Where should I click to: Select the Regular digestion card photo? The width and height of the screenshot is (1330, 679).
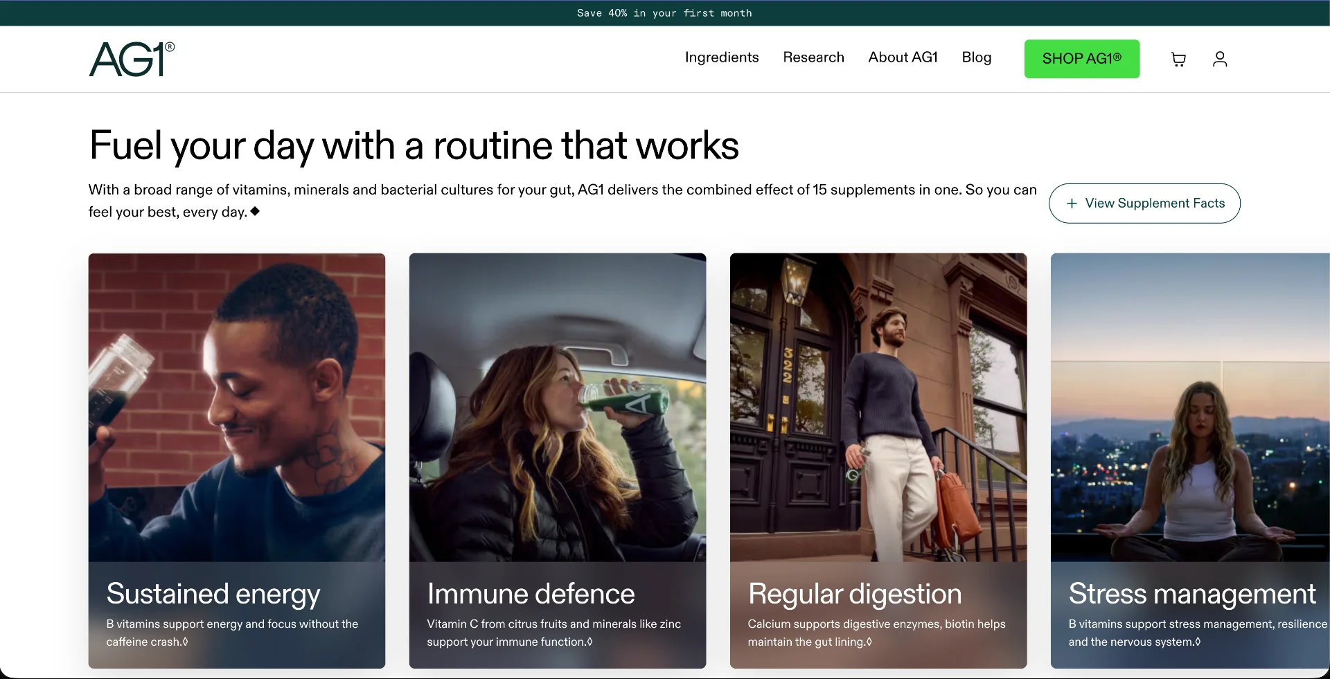[x=878, y=408]
